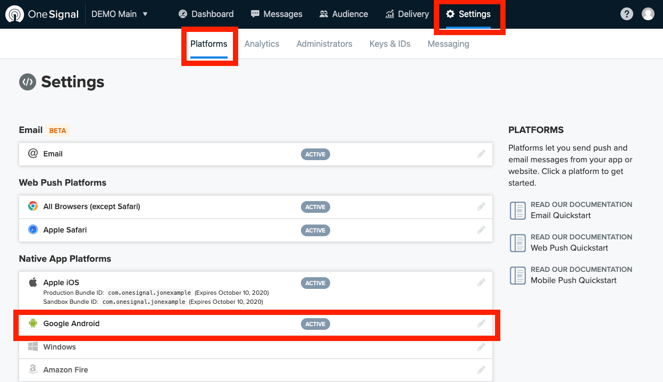Click the Production Bundle ID value
Image resolution: width=663 pixels, height=382 pixels.
click(x=149, y=293)
